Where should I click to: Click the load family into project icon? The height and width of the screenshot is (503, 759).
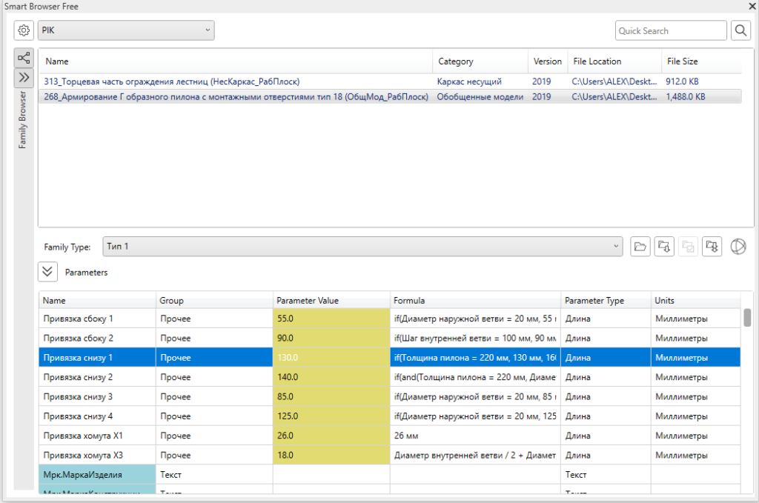click(664, 247)
